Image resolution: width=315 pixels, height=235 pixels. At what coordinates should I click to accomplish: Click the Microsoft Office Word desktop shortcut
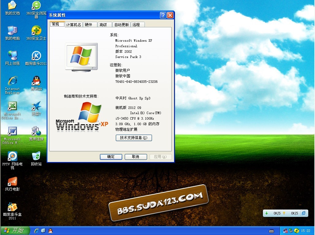12,135
